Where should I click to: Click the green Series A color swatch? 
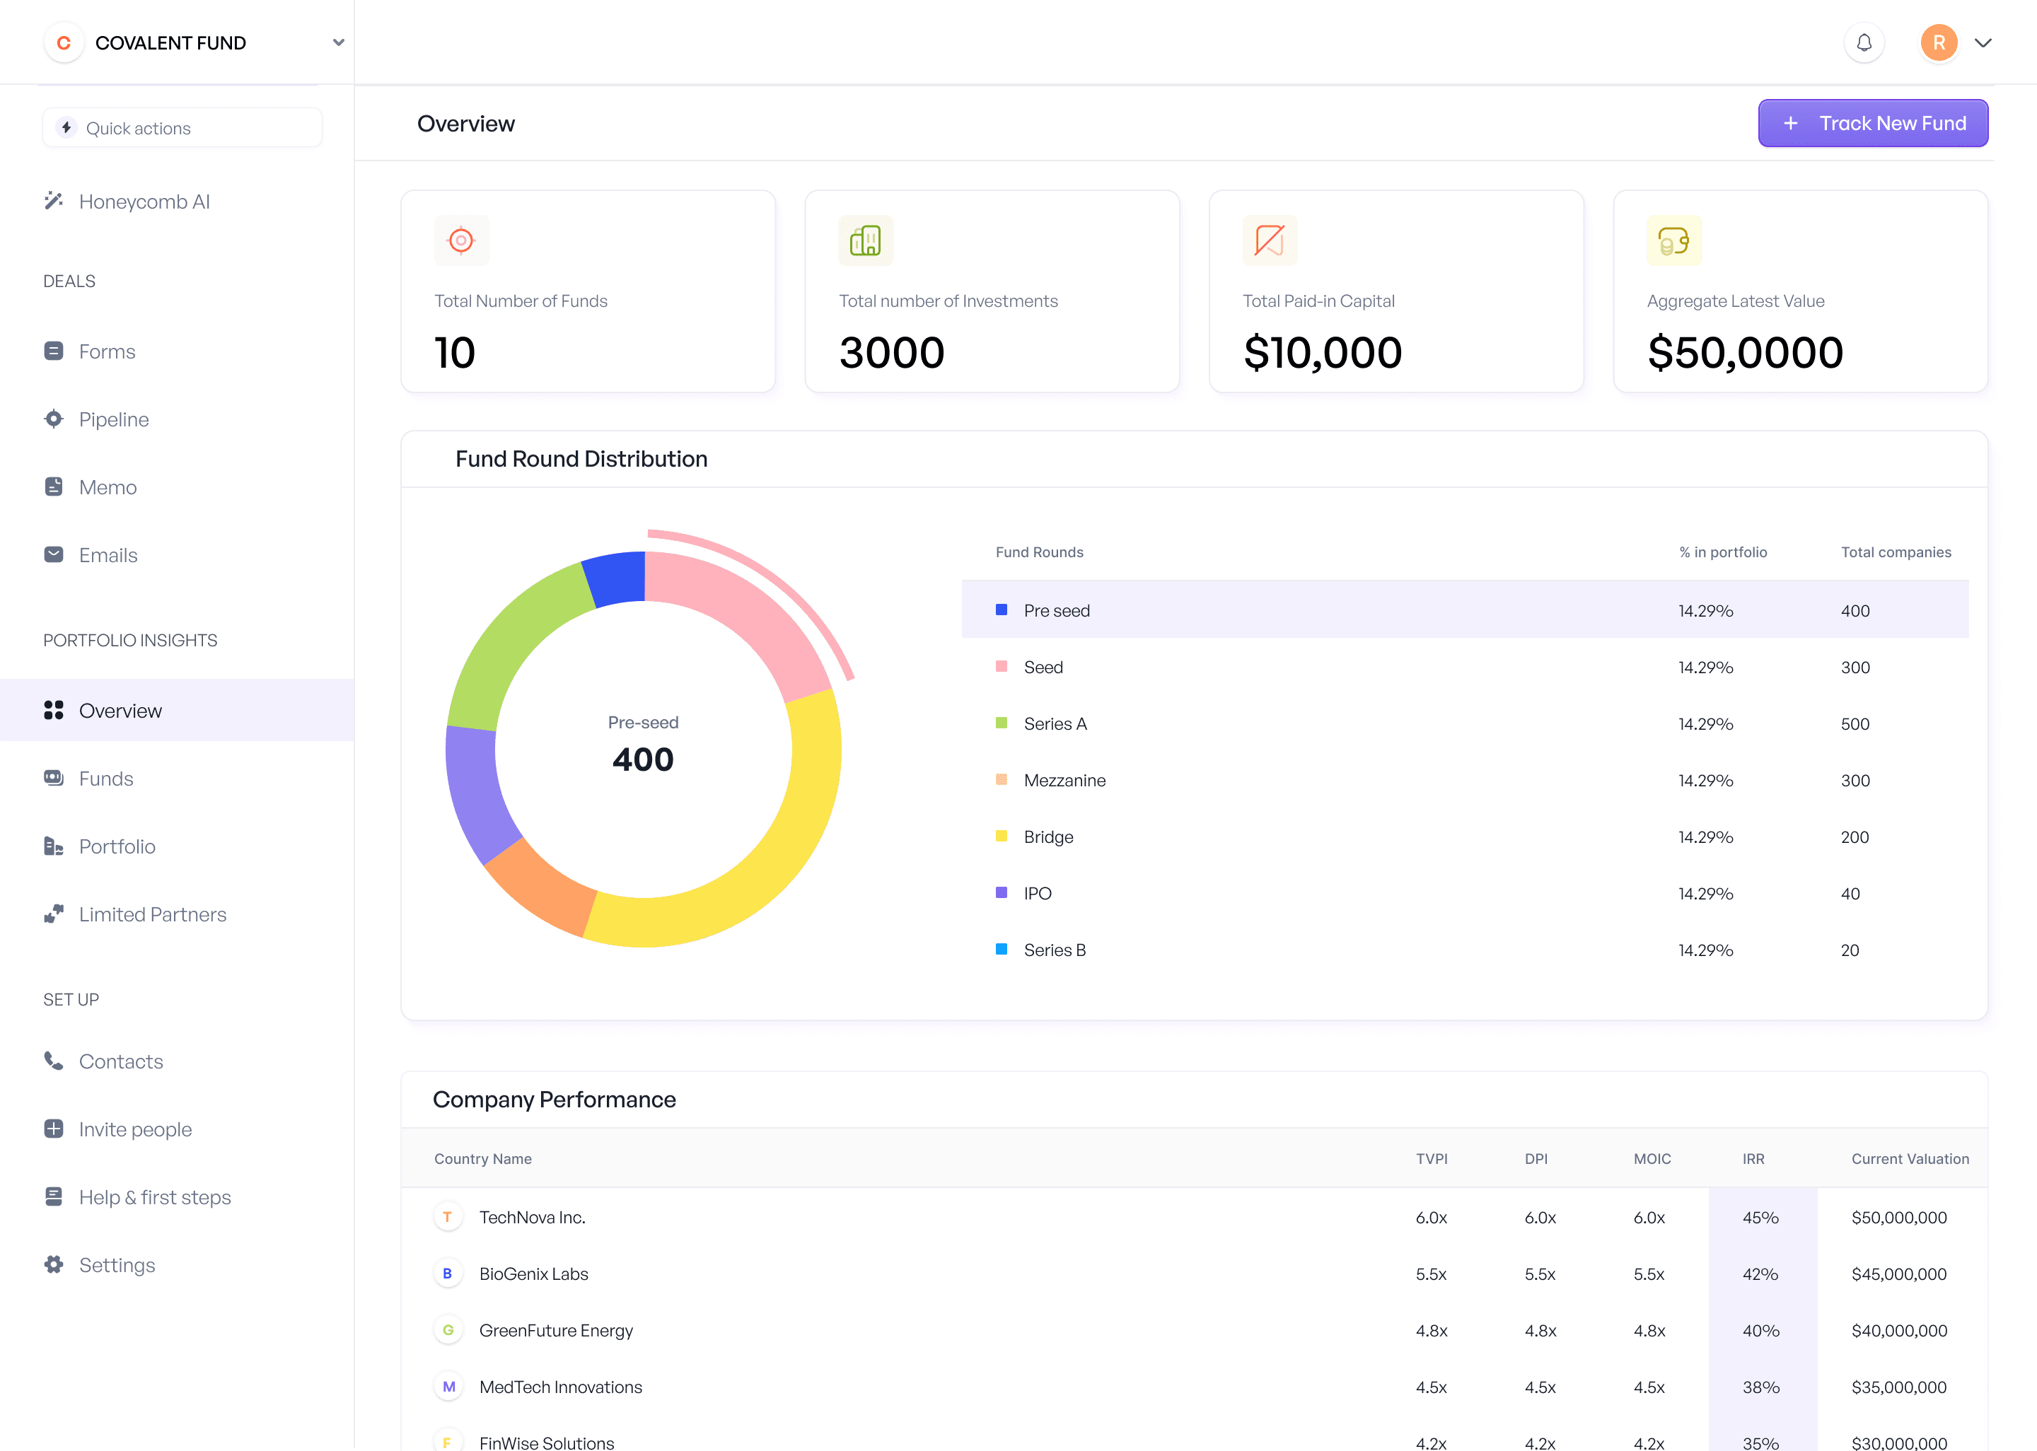point(1002,723)
